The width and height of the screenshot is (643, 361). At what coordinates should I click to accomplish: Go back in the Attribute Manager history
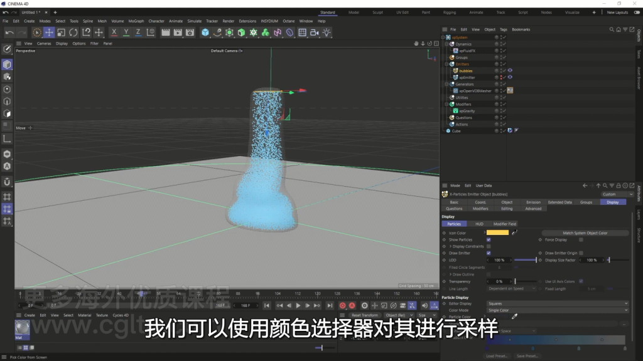[585, 186]
